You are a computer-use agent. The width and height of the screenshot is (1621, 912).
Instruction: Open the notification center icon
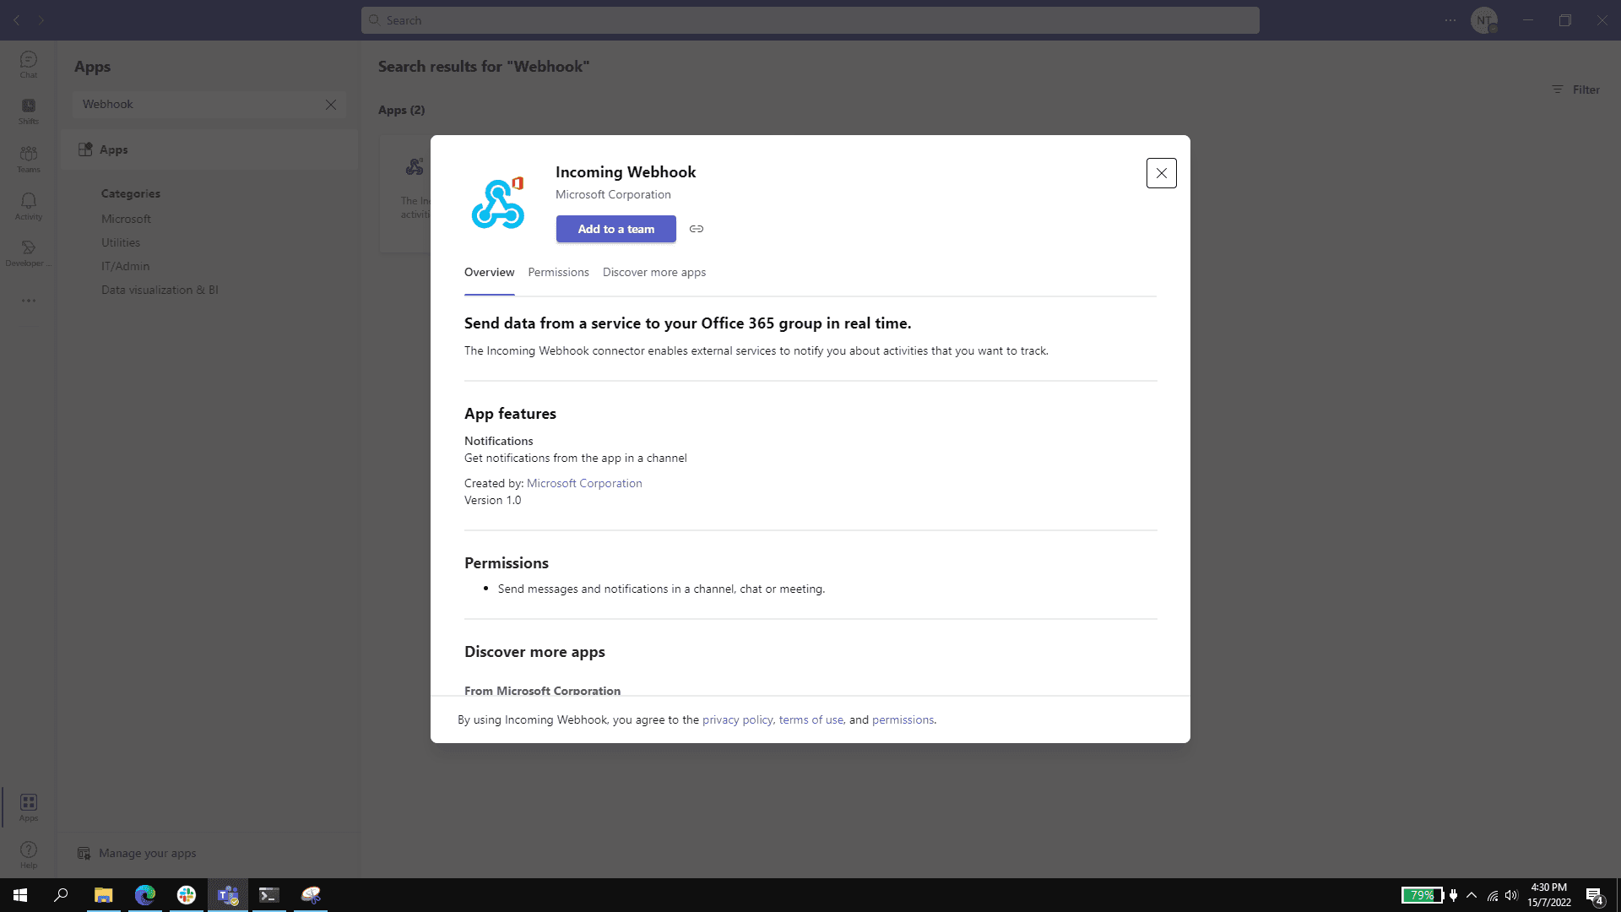(x=1594, y=895)
